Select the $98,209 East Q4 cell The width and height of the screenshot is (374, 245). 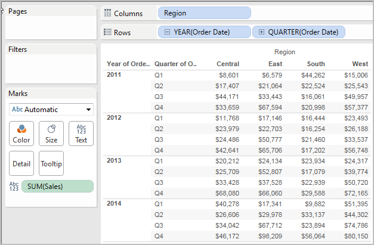[270, 236]
